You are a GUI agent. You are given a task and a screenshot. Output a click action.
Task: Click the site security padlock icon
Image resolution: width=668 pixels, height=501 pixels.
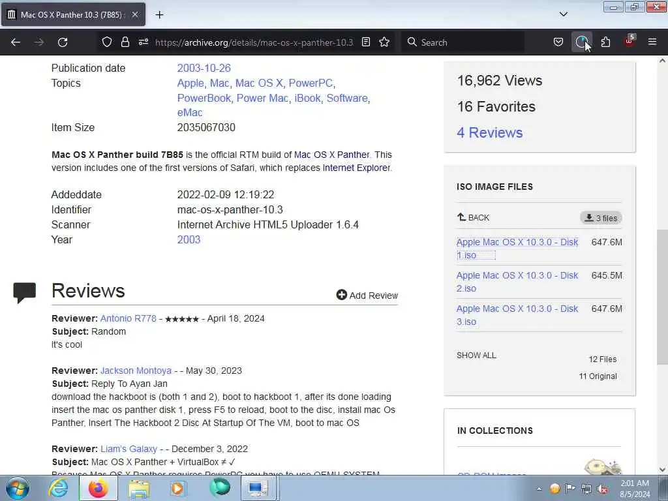coord(125,42)
